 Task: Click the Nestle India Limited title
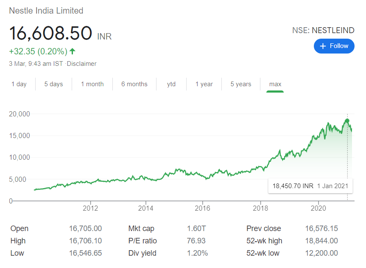(x=46, y=11)
